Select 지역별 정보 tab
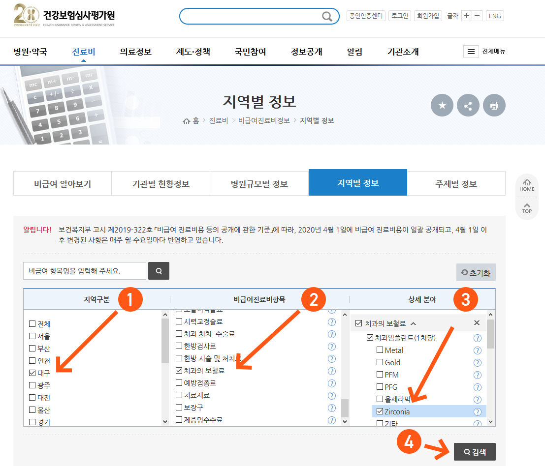 point(357,182)
